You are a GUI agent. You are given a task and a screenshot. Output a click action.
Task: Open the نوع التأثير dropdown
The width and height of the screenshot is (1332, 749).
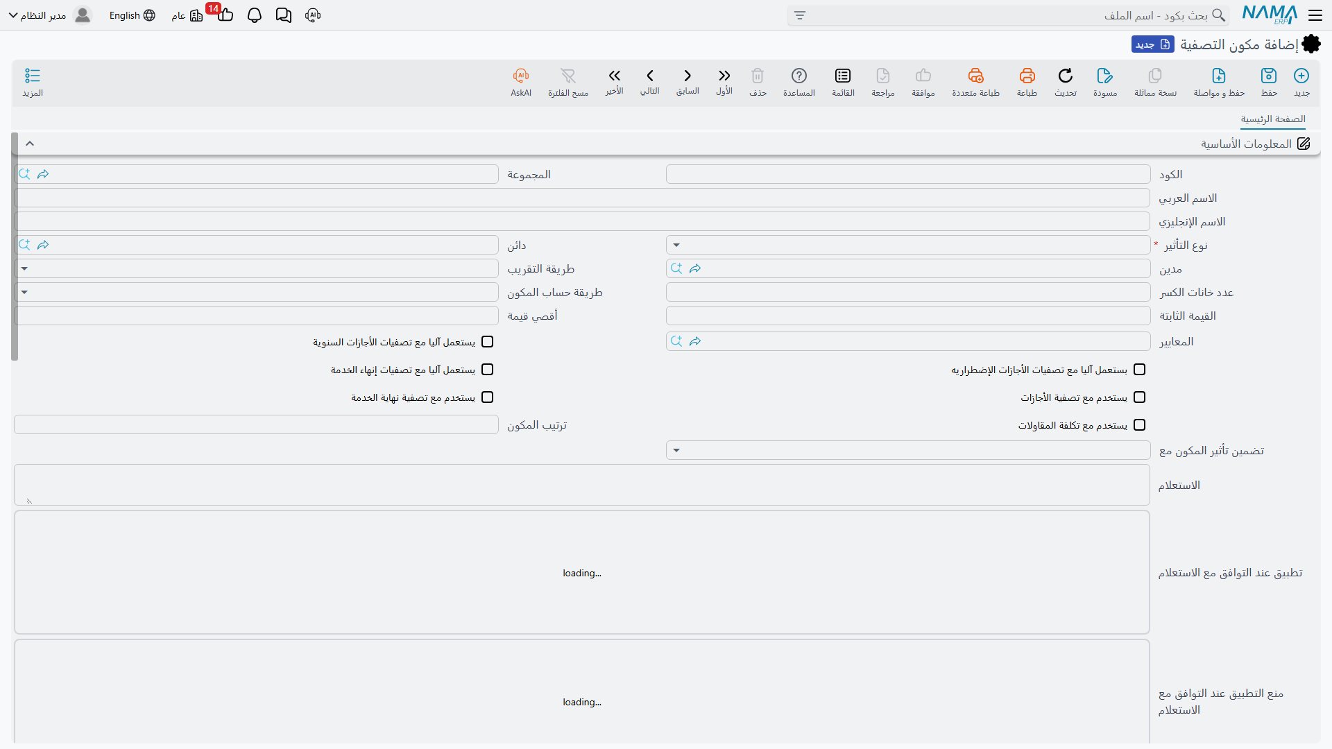tap(908, 245)
